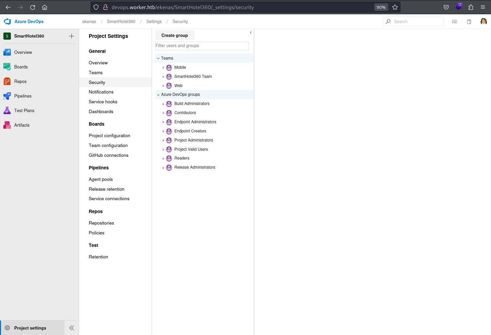Click the Project settings label at bottom
Screen dimensions: 491x335
[30, 328]
